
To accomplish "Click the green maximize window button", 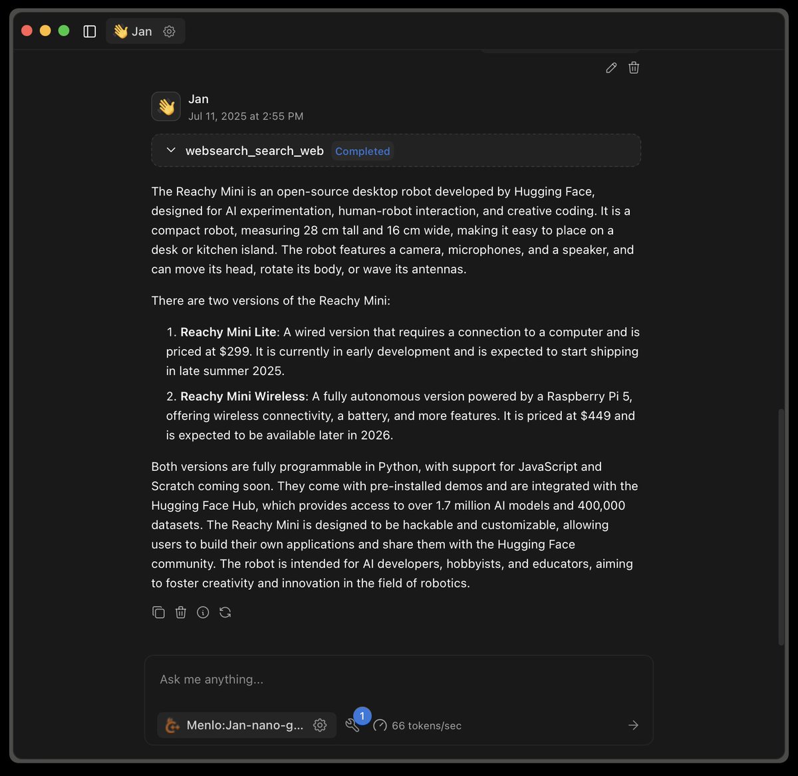I will pyautogui.click(x=64, y=31).
